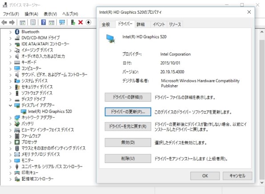265x194 pixels.
Task: Select オーディオの入力および出力 tree row
Action: coord(43,56)
